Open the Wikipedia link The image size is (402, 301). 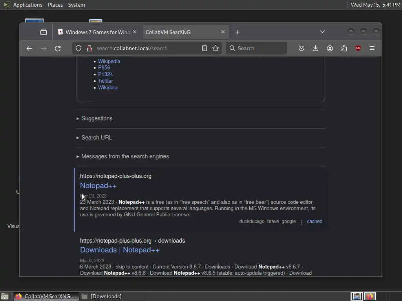pyautogui.click(x=109, y=62)
